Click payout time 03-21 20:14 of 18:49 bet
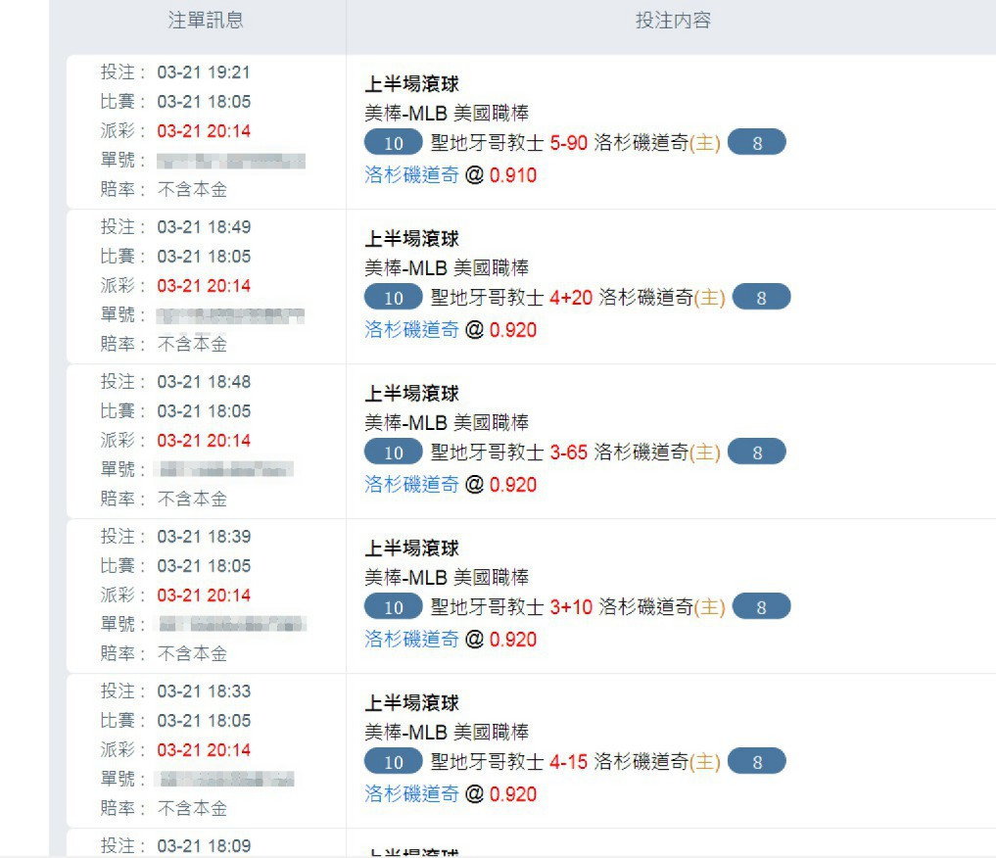The height and width of the screenshot is (858, 996). (x=204, y=286)
